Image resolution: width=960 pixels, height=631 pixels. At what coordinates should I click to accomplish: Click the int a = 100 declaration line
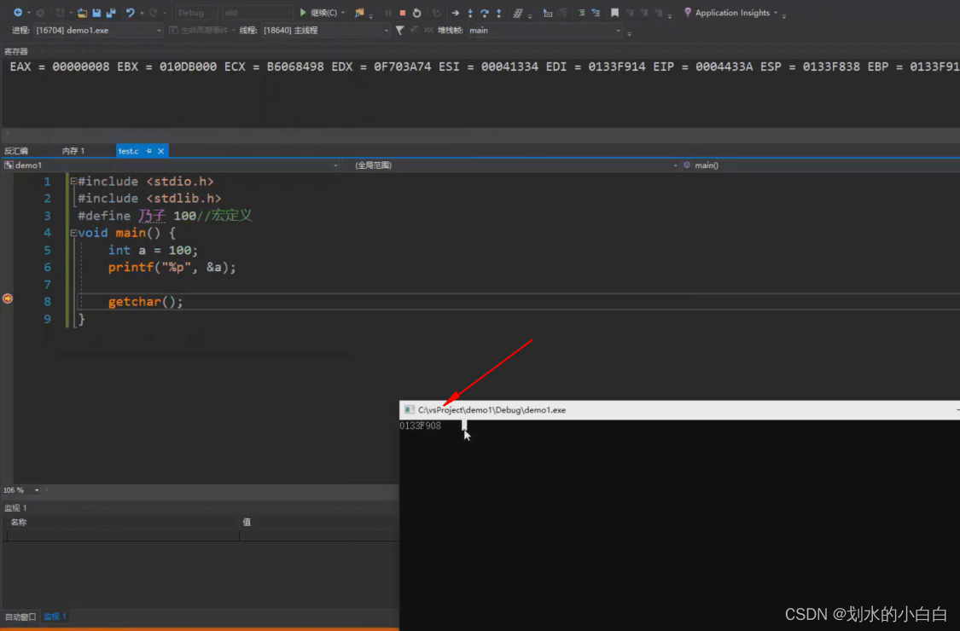click(153, 251)
